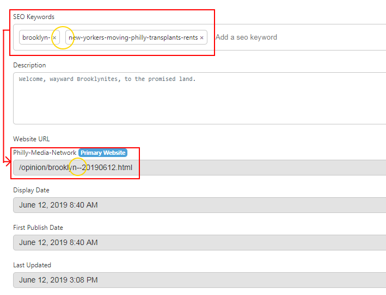Click the 'Display Date' label

(x=31, y=190)
